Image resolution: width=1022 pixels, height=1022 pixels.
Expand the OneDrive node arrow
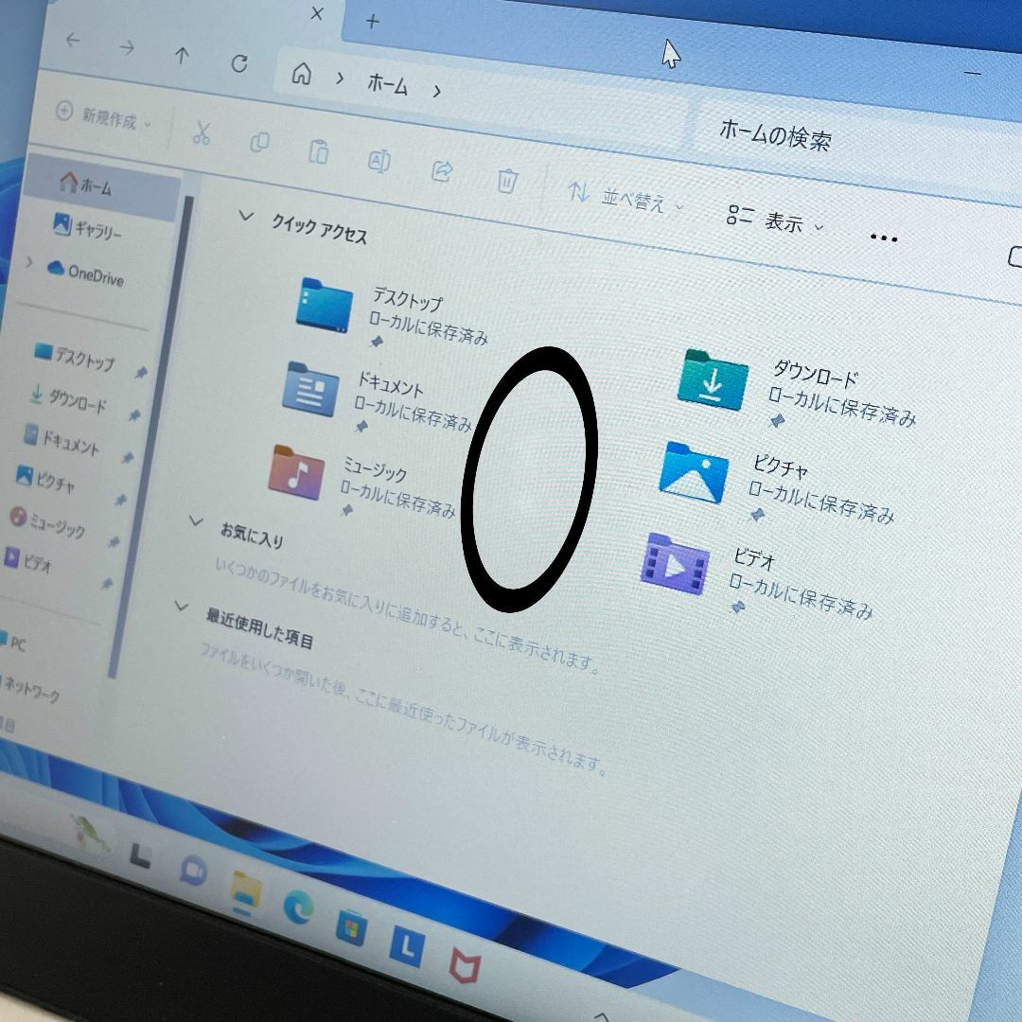tap(28, 262)
